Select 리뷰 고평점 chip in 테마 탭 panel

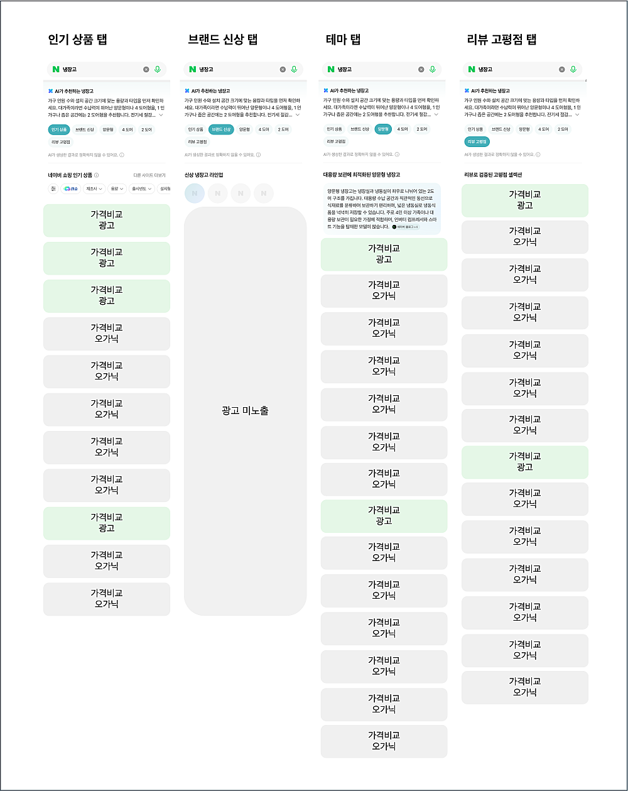click(336, 142)
